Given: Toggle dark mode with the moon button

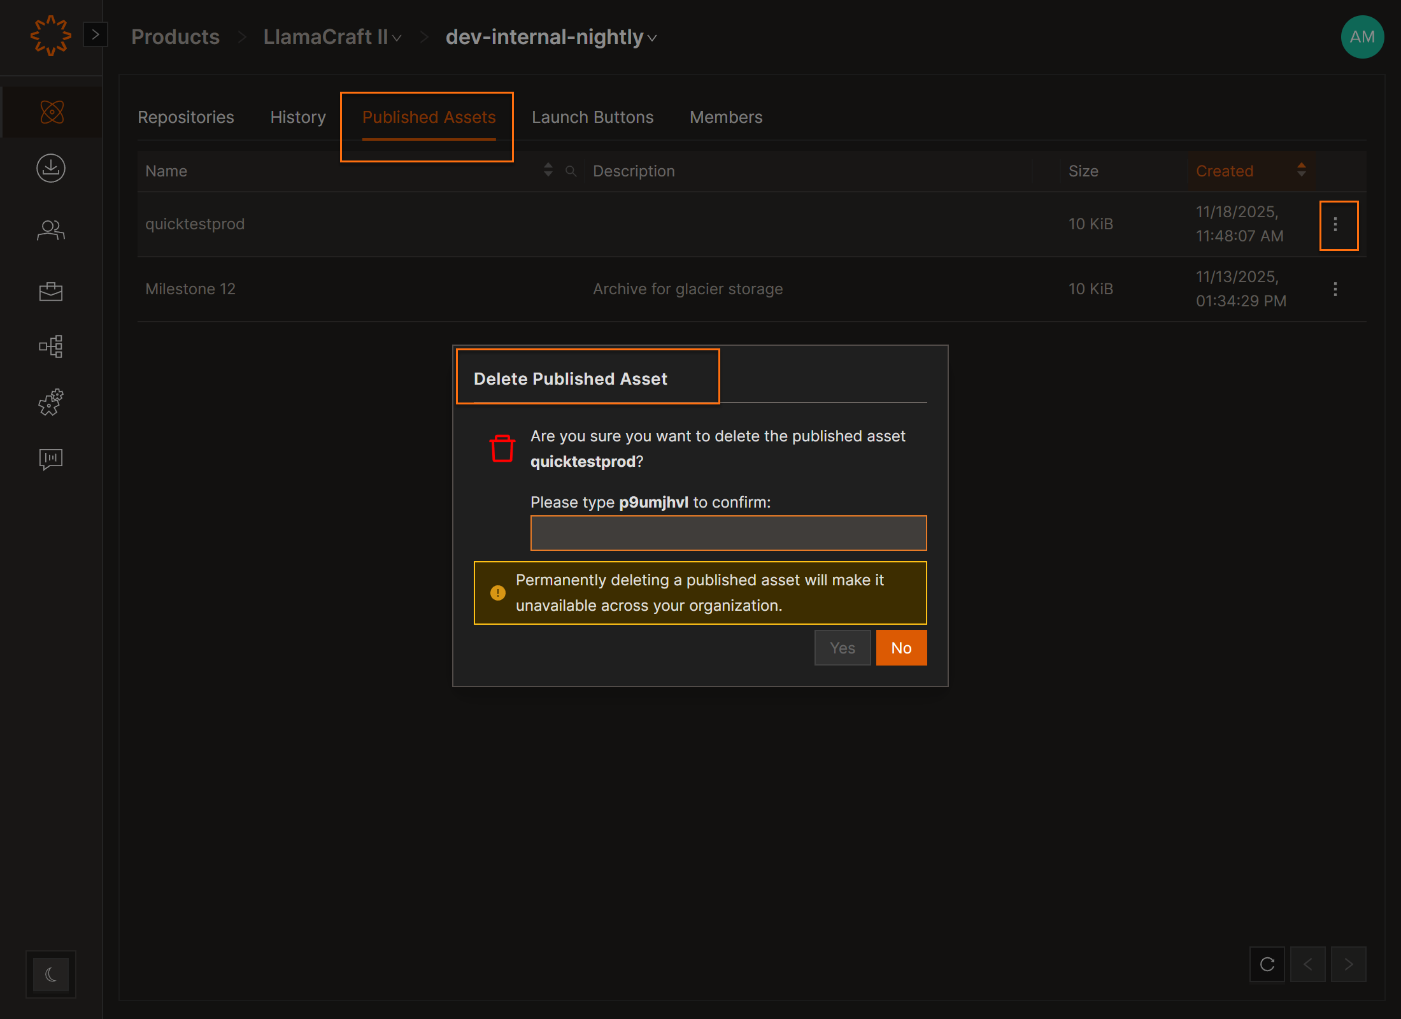Looking at the screenshot, I should tap(51, 974).
